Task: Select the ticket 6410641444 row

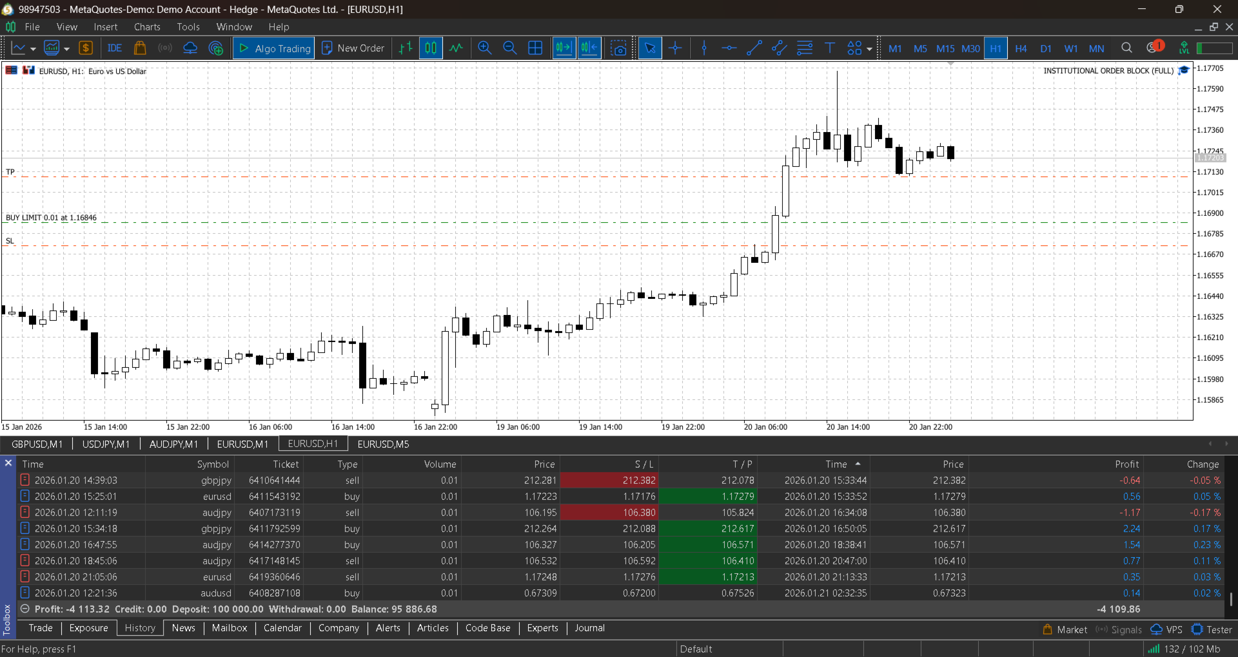Action: (619, 481)
